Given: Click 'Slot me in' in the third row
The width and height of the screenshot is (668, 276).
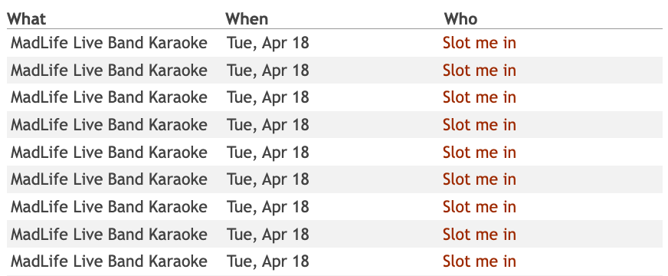Looking at the screenshot, I should pos(480,97).
